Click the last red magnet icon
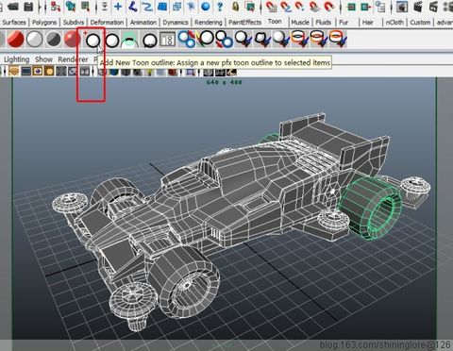 [328, 6]
